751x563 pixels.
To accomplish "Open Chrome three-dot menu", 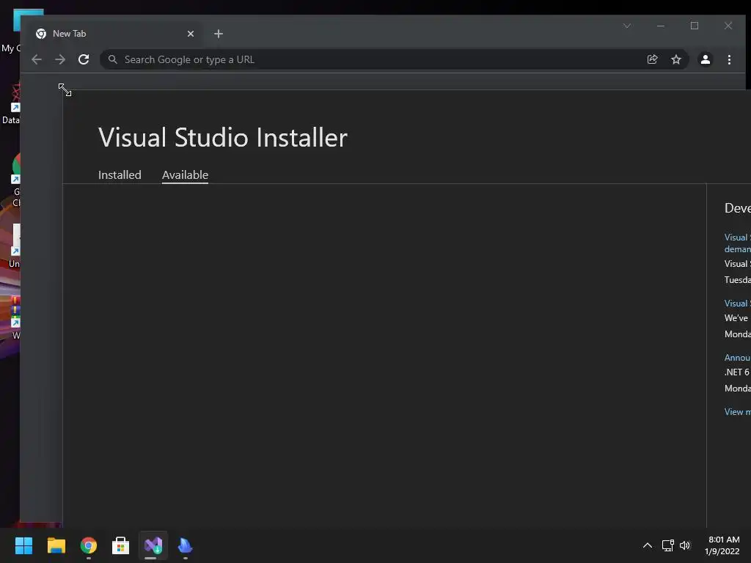I will [729, 59].
